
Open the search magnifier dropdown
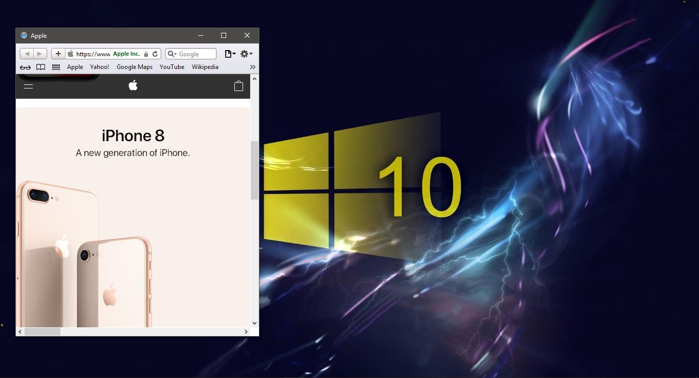pos(172,54)
